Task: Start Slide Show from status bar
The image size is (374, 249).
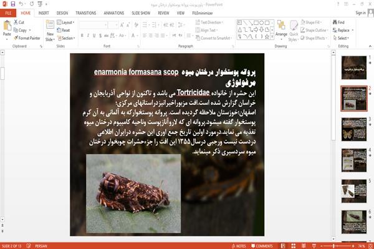Action: coord(314,246)
